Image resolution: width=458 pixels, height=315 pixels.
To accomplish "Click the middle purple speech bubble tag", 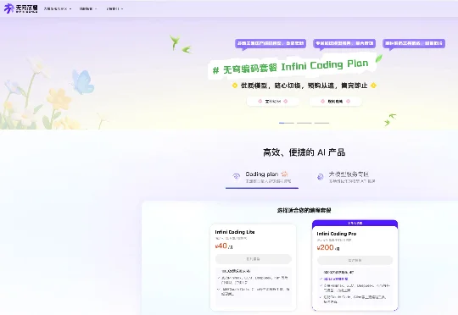I will pos(344,43).
